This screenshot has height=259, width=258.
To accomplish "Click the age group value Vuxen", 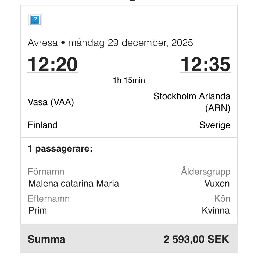I will (x=217, y=184).
